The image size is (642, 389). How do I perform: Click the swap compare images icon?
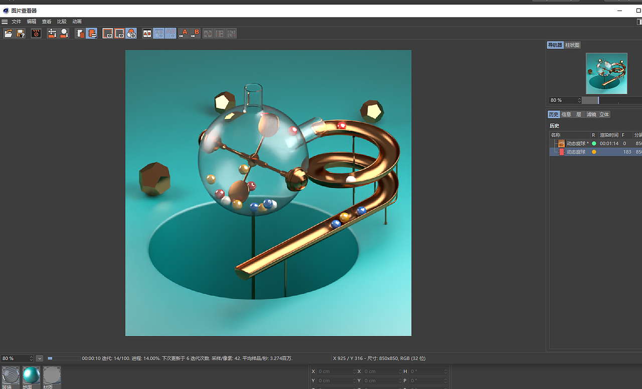pos(207,33)
